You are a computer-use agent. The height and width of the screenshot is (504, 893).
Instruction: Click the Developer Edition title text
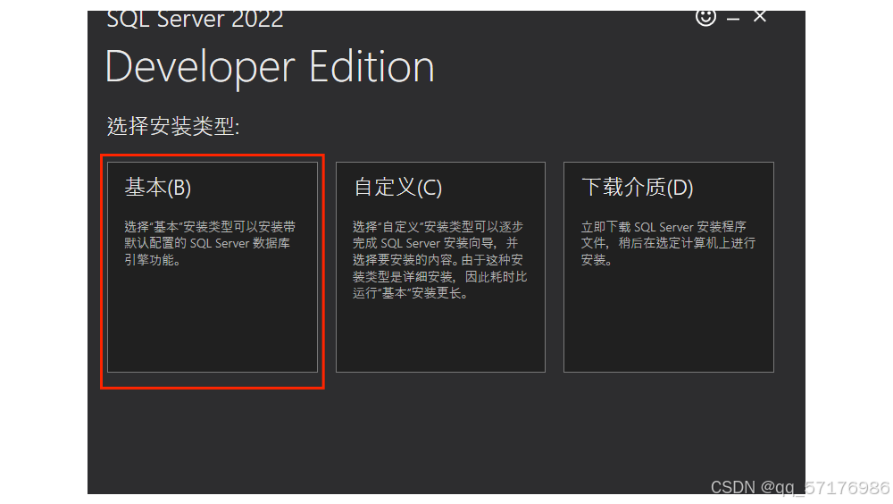[270, 67]
